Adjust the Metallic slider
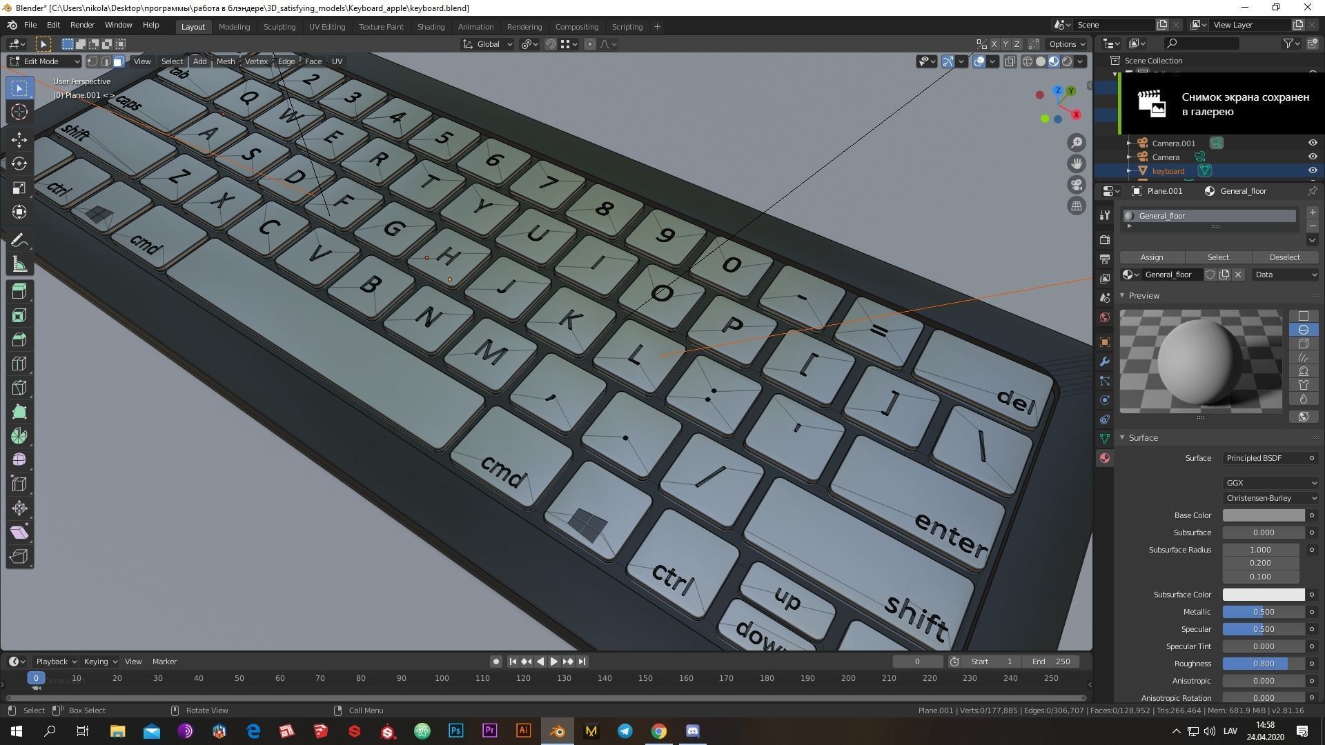This screenshot has width=1325, height=745. point(1264,612)
